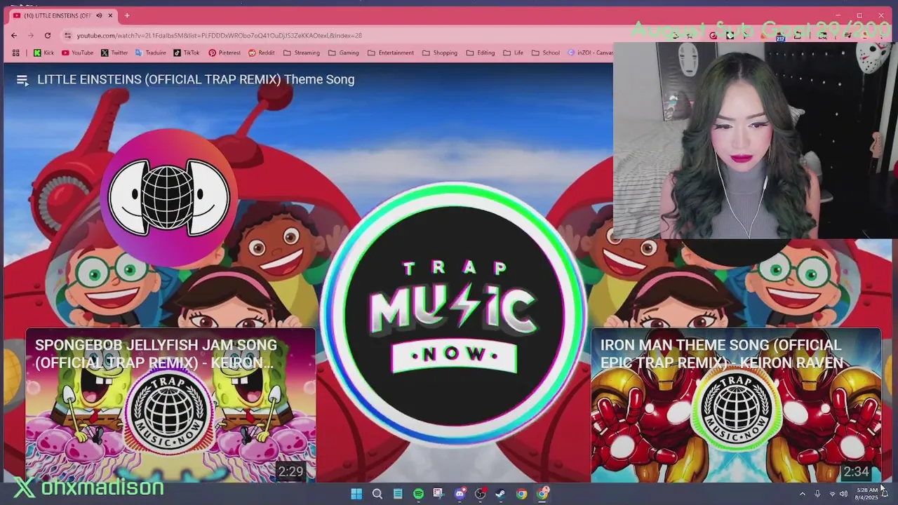898x505 pixels.
Task: Open Discord from the taskbar
Action: 460,494
